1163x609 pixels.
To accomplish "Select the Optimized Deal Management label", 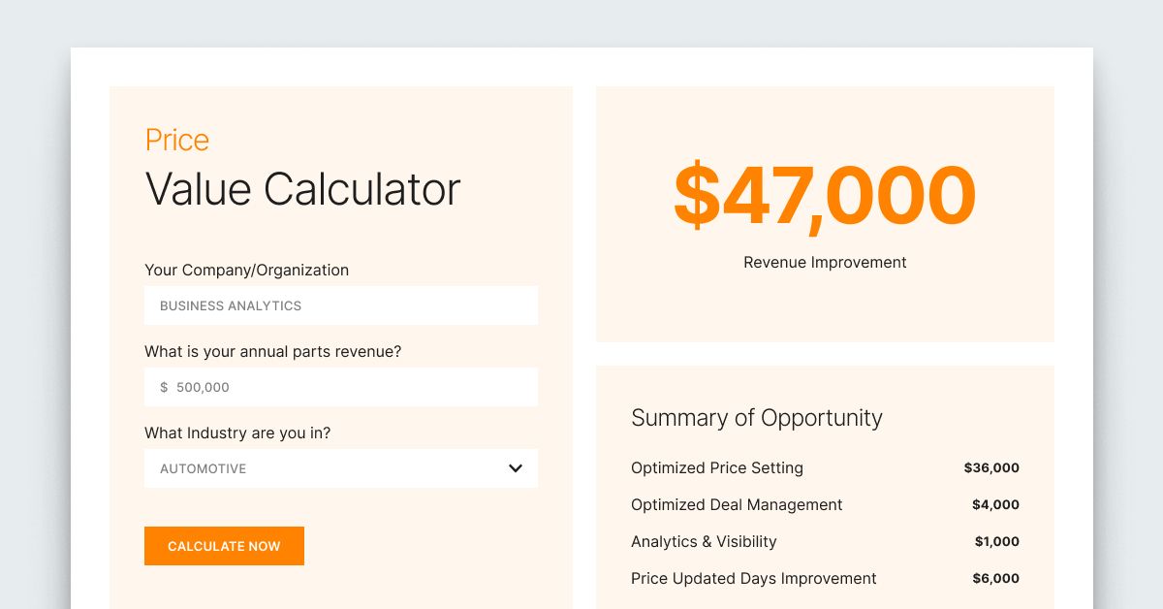I will coord(736,504).
